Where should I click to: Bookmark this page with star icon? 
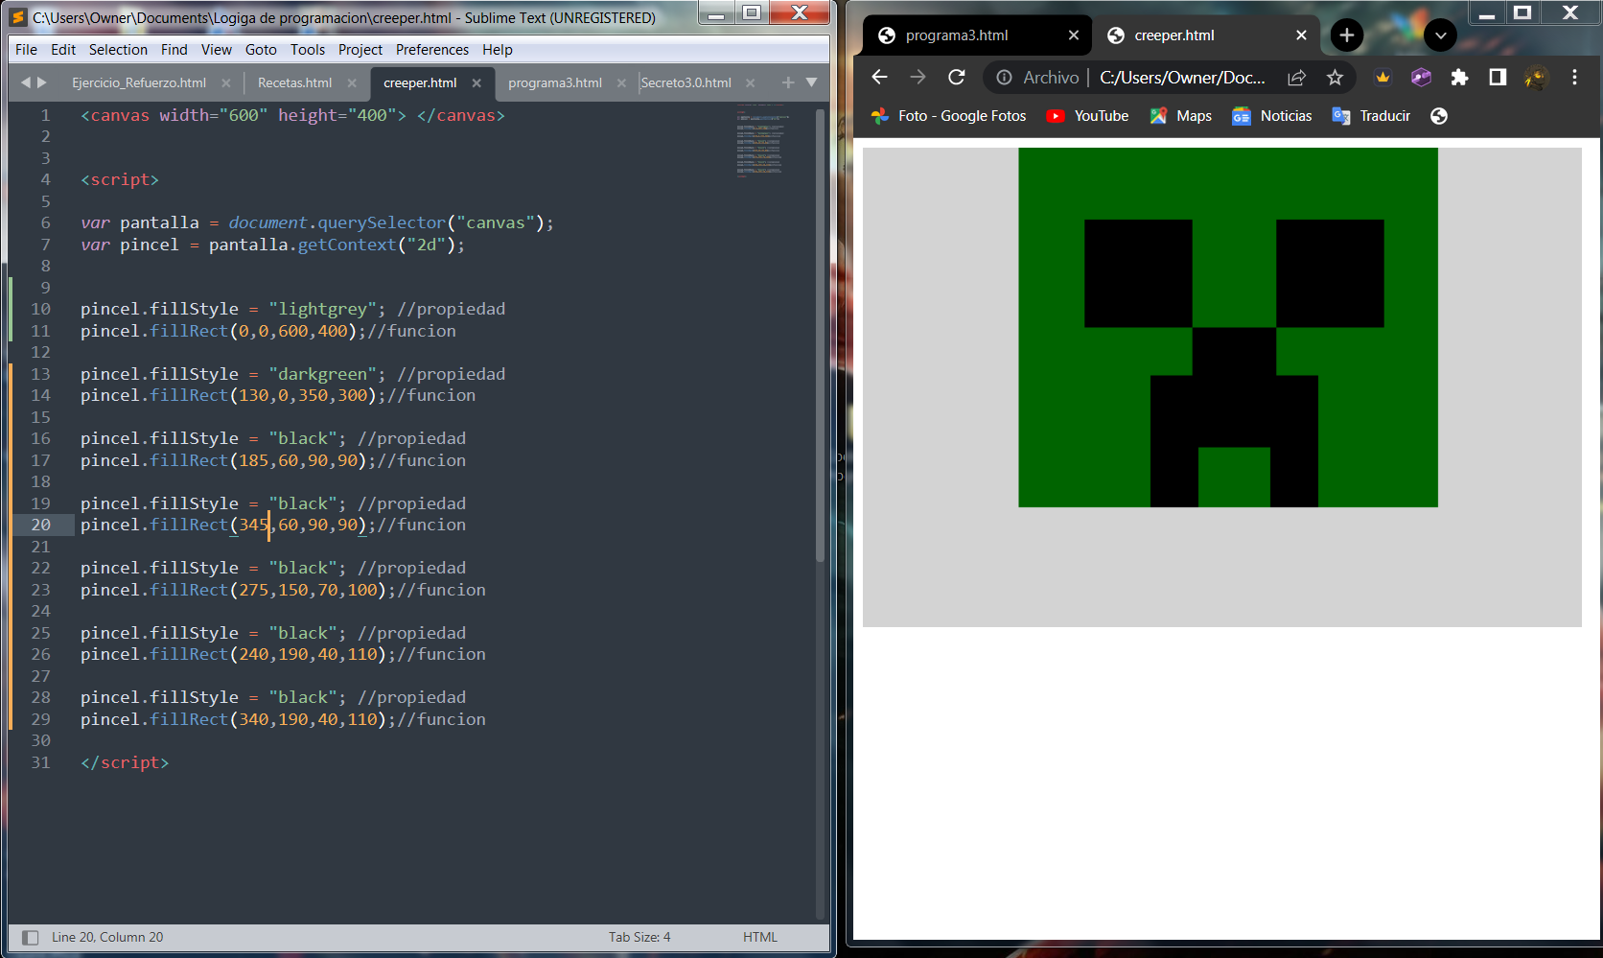pos(1335,78)
